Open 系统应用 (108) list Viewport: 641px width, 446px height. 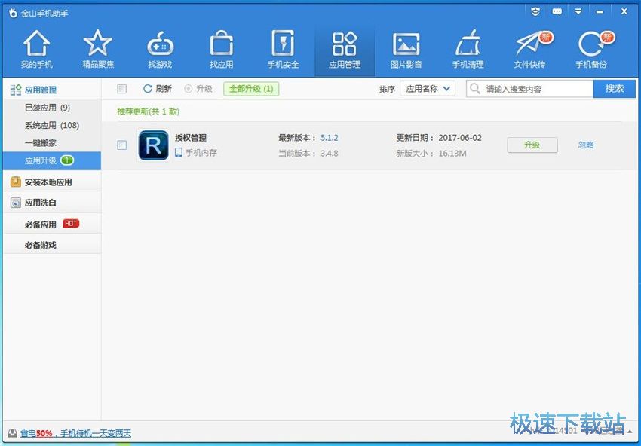52,125
